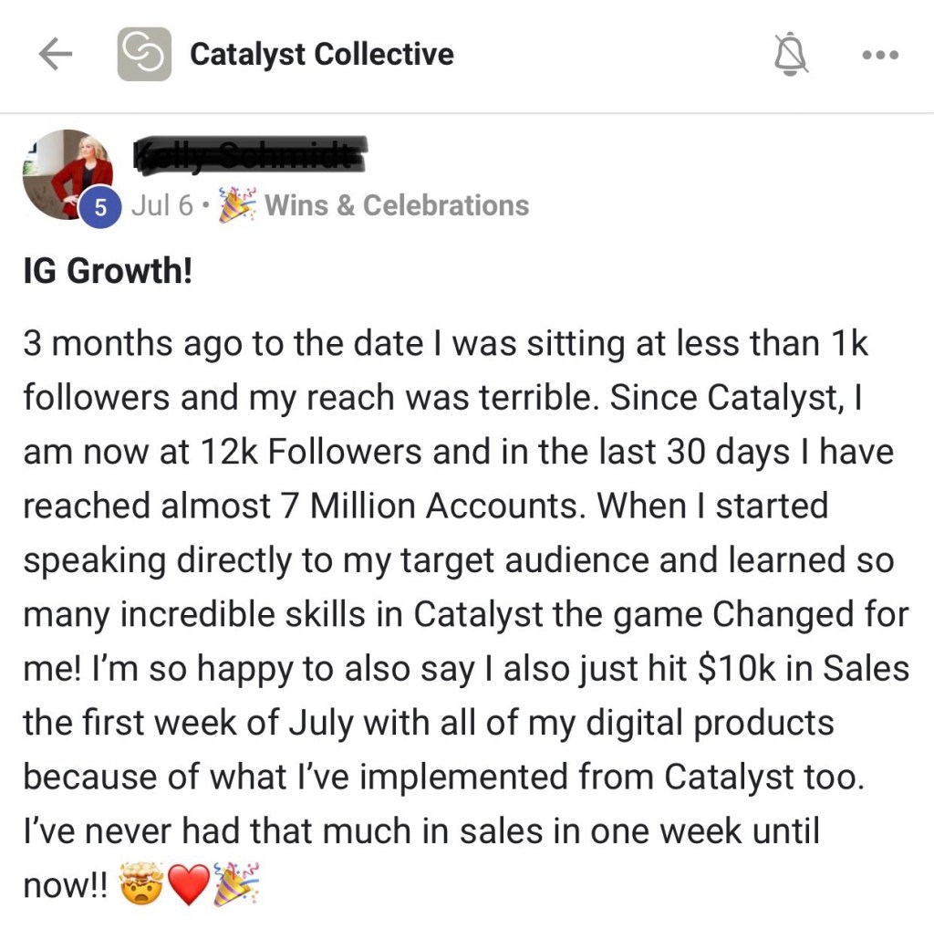Open the three-dot more options menu
This screenshot has height=929, width=934.
[x=880, y=56]
